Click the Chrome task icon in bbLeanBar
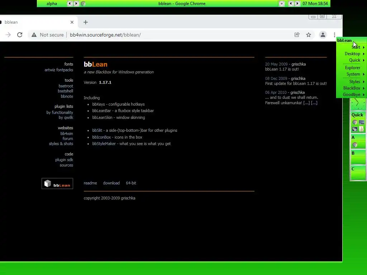367x275 pixels. point(83,4)
